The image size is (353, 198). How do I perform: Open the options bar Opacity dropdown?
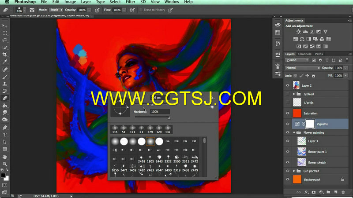[89, 10]
